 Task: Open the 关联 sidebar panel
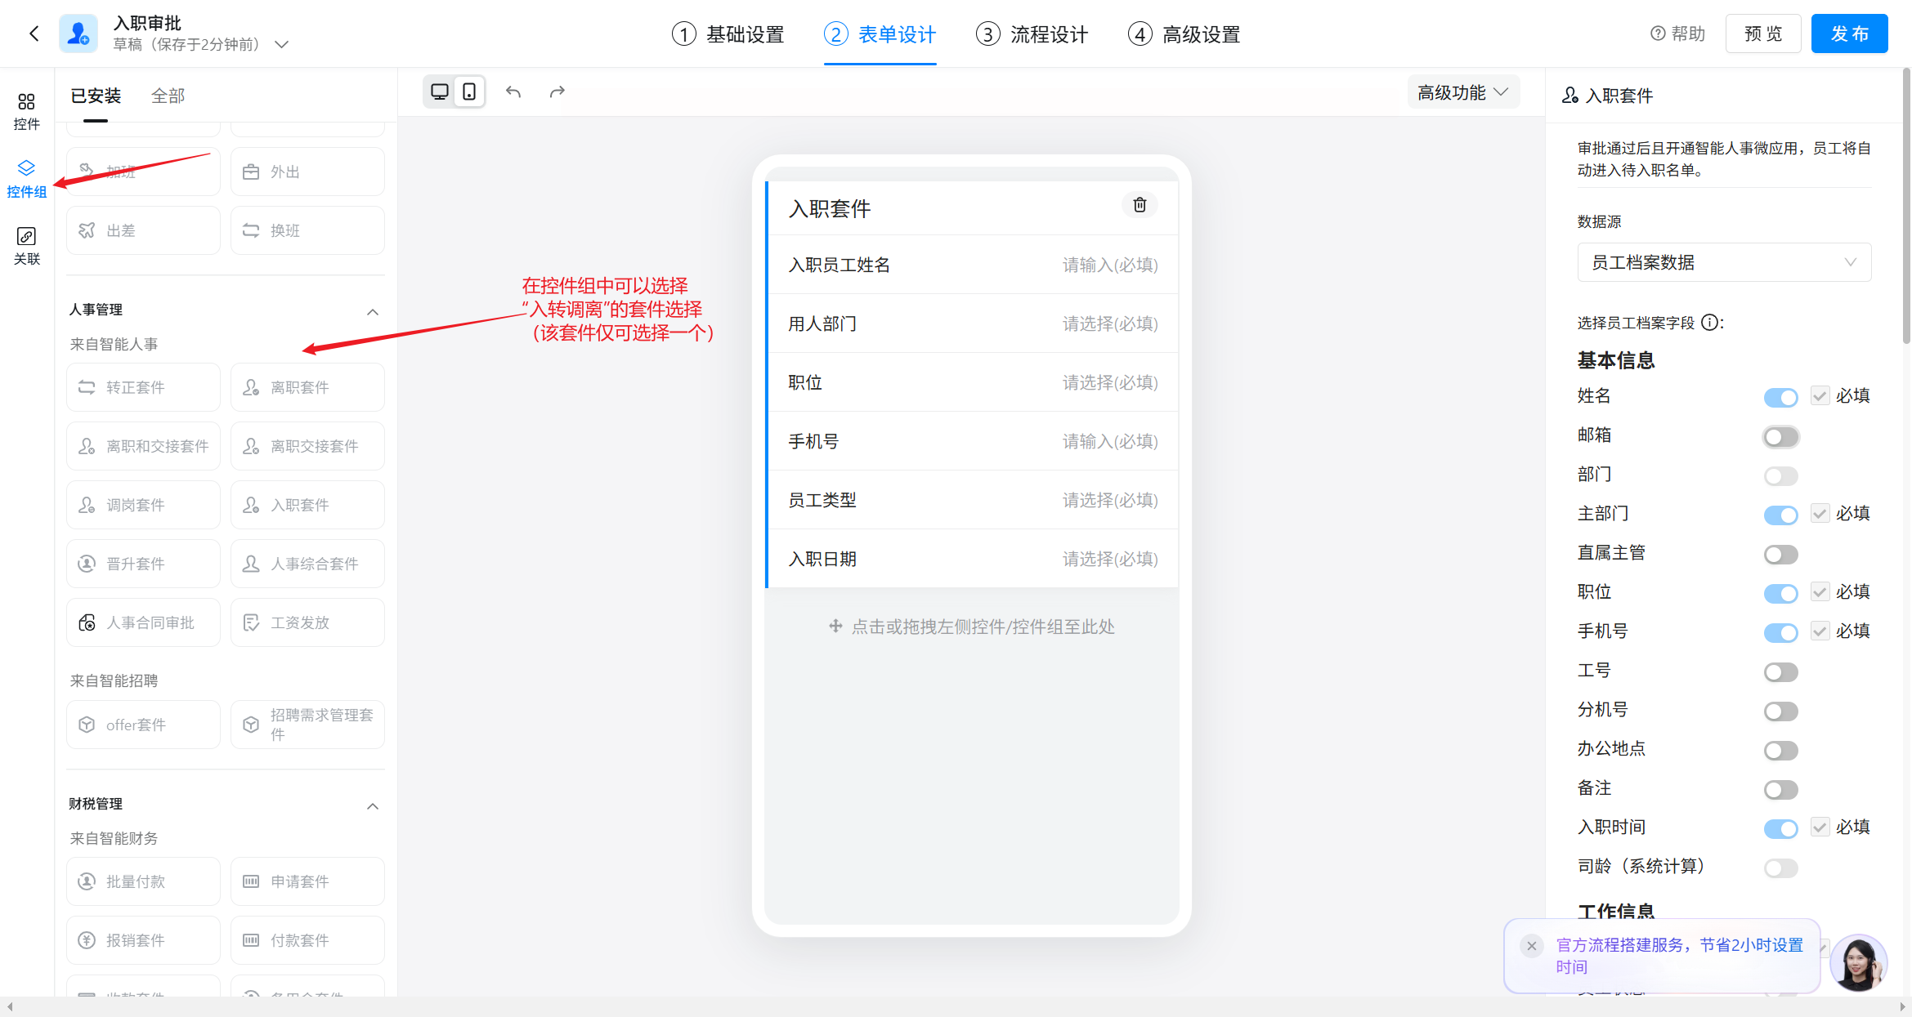coord(26,246)
